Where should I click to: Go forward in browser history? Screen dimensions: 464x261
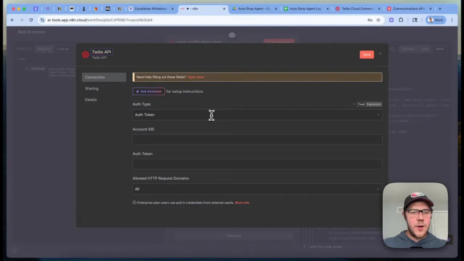pyautogui.click(x=21, y=20)
